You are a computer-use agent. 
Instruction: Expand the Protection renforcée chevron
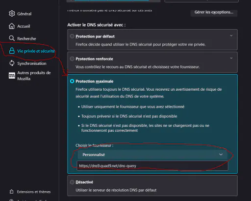[231, 58]
